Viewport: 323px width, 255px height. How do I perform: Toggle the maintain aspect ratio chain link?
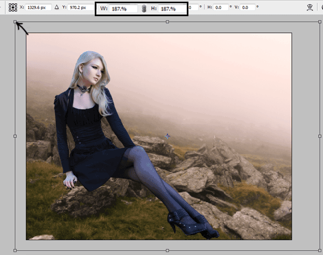pyautogui.click(x=144, y=9)
